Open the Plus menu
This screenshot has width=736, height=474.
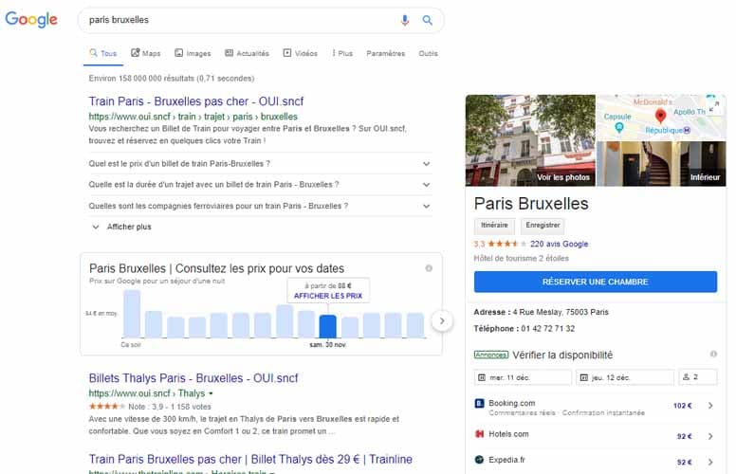pos(342,53)
